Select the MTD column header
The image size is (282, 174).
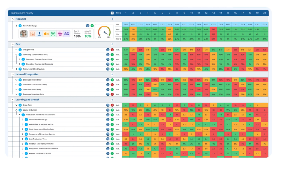click(118, 13)
